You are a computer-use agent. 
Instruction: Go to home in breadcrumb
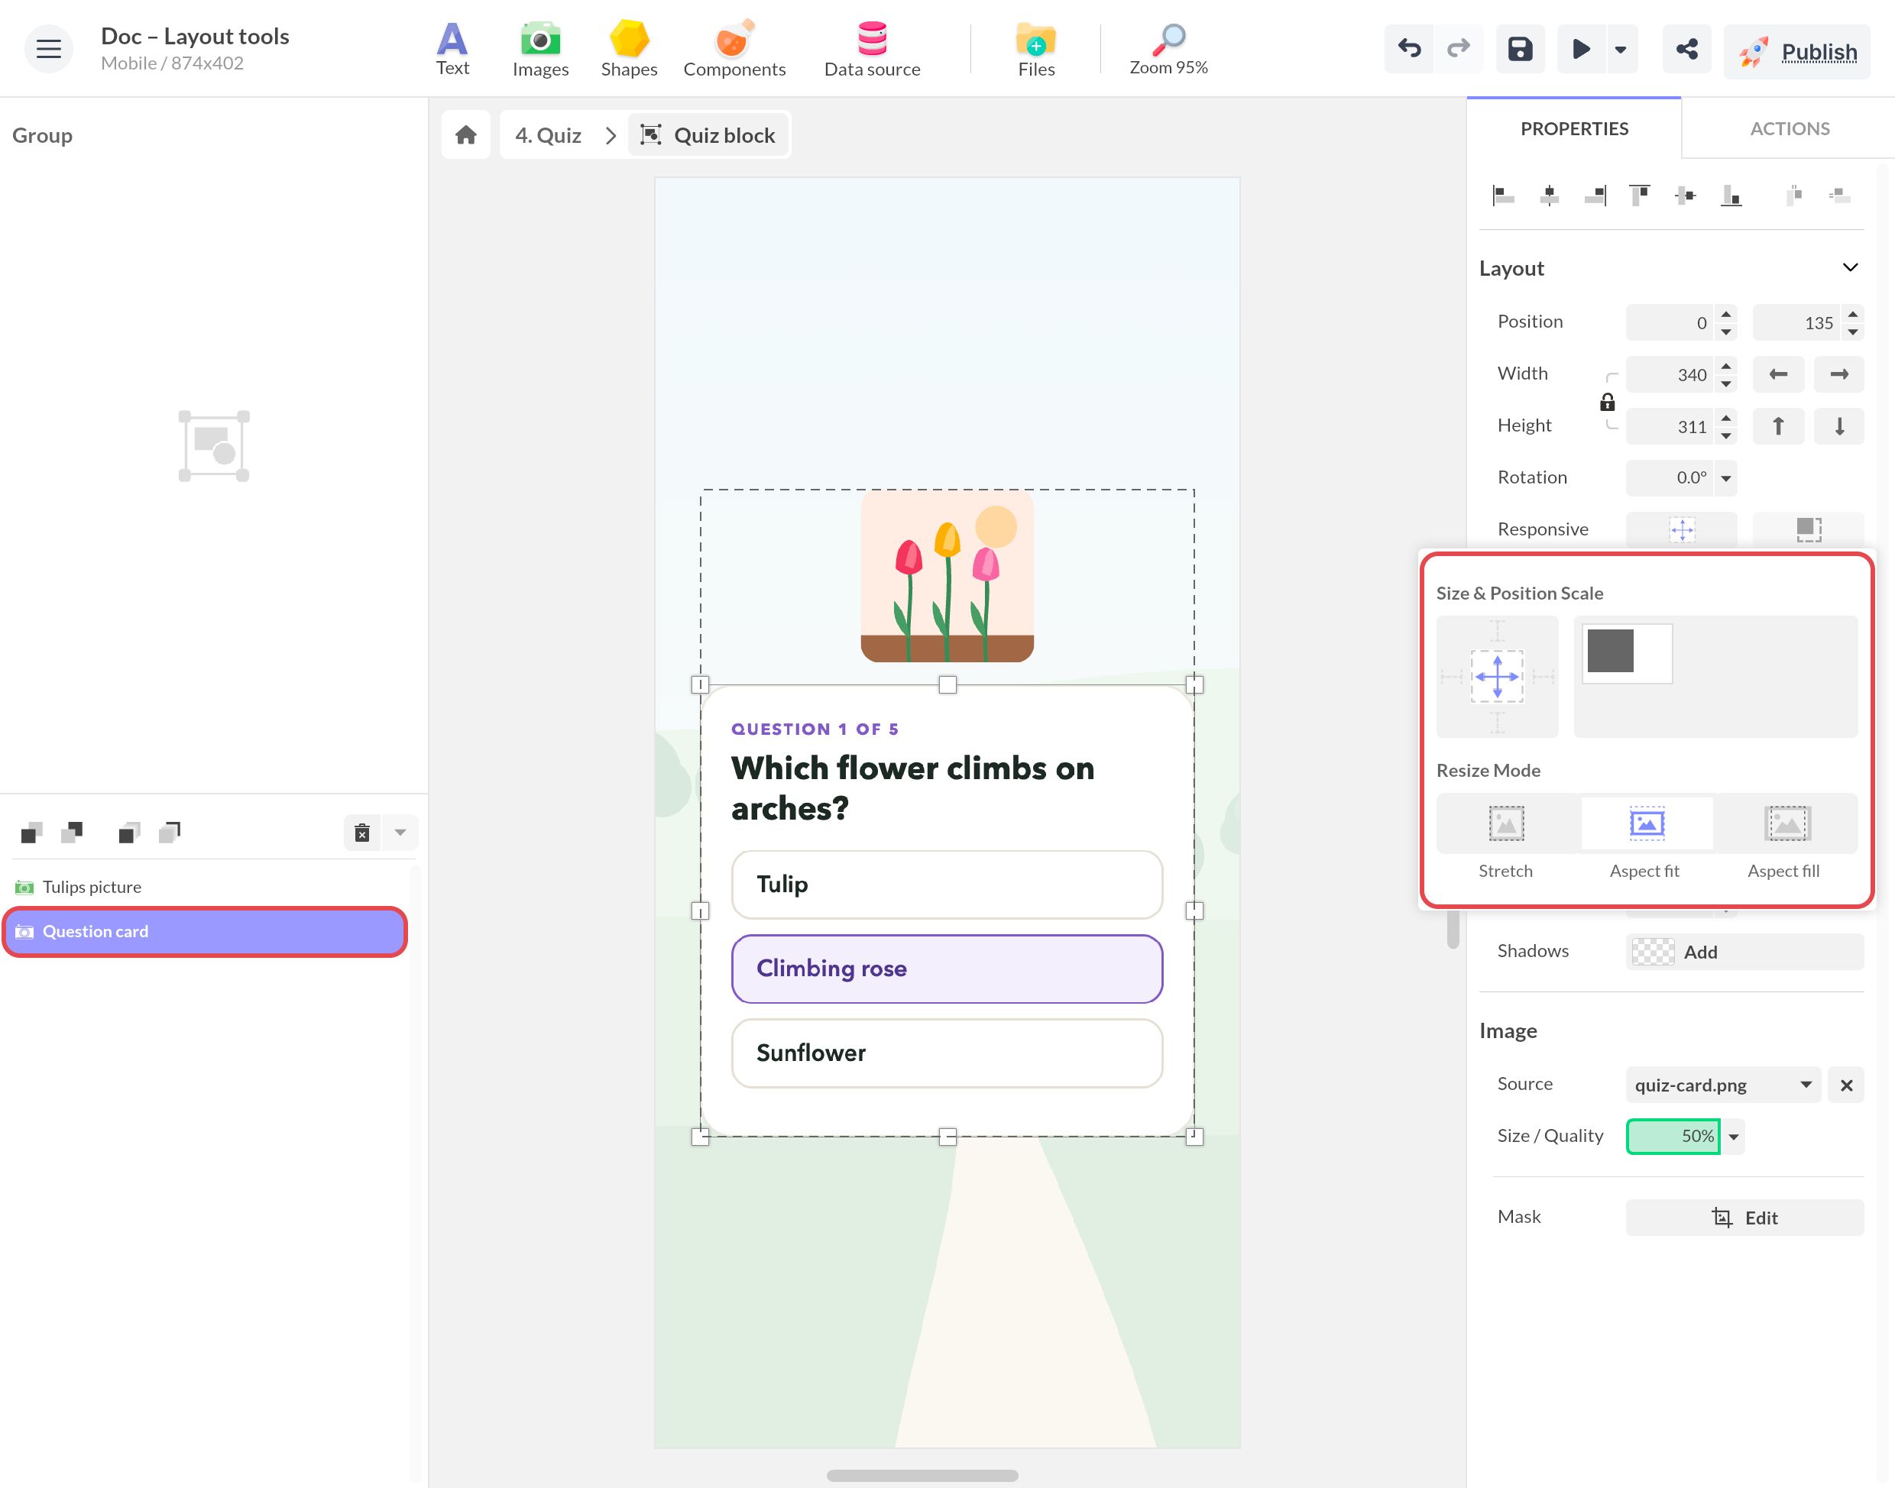tap(466, 135)
